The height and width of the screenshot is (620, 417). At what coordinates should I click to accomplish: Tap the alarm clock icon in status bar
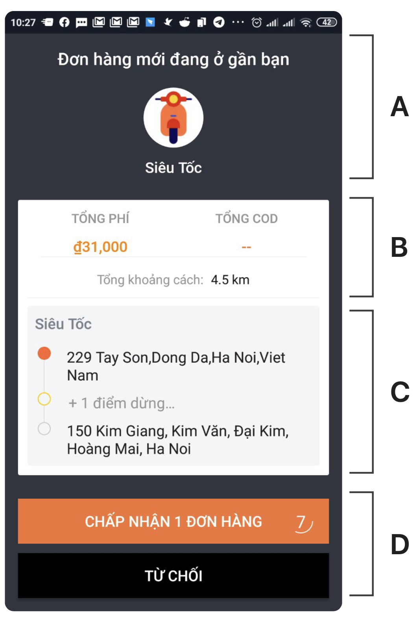(256, 22)
